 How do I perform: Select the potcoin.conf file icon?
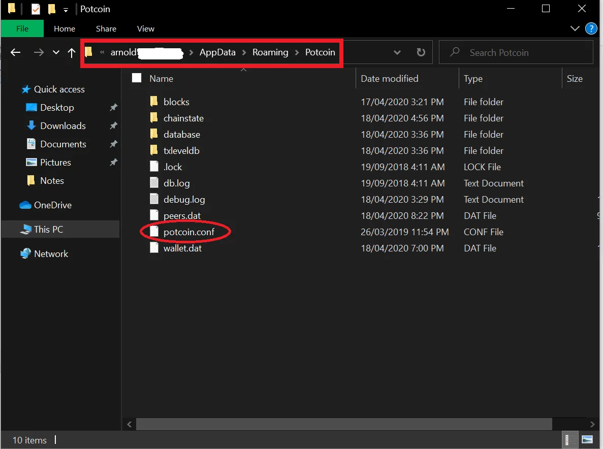point(154,232)
